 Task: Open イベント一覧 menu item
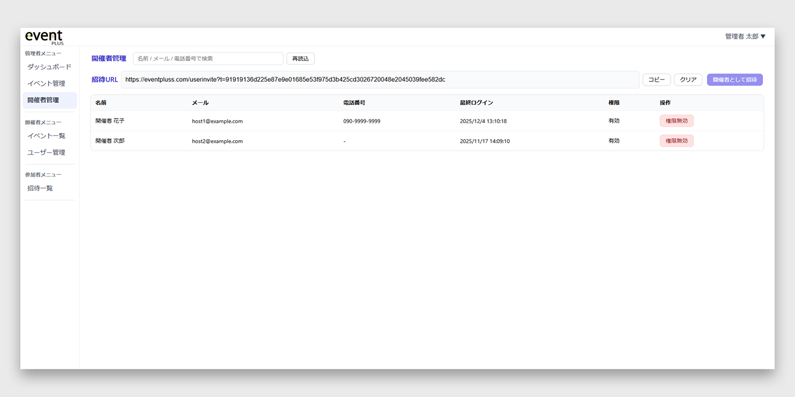[x=46, y=136]
